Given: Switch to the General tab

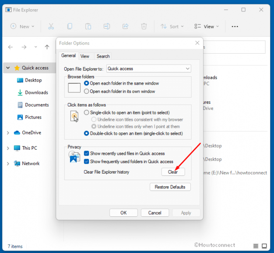Looking at the screenshot, I should click(68, 55).
